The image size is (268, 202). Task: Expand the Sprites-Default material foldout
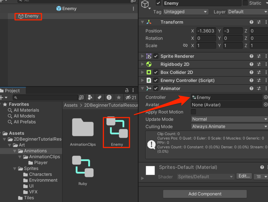(142, 178)
